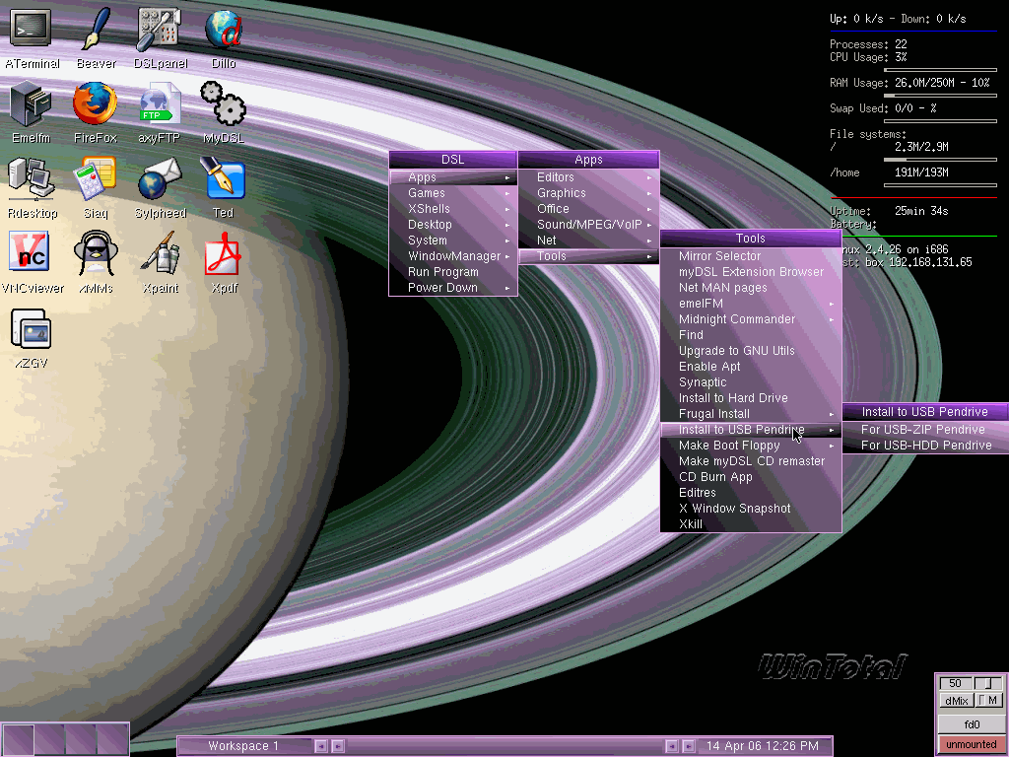The width and height of the screenshot is (1009, 757).
Task: Expand the Sound/MPEG/VoIP submenu
Action: 588,225
